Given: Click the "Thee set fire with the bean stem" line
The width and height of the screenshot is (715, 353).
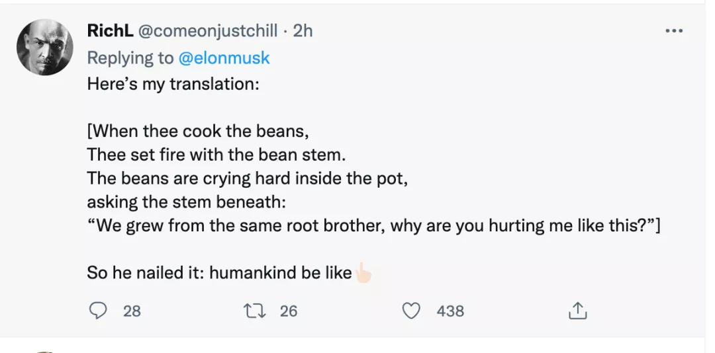Looking at the screenshot, I should point(216,155).
